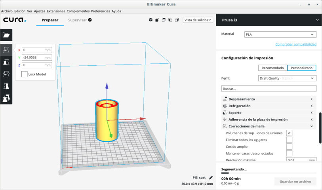Screen dimensions: 322x190
Task: Open the Ajustes menu
Action: 40,11
